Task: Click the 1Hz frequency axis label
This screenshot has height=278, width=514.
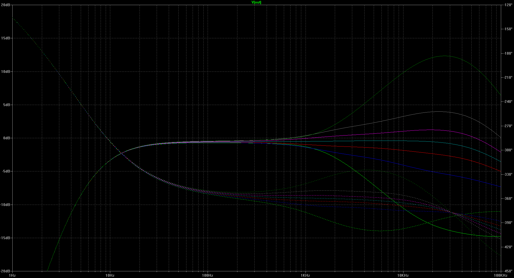Action: [x=12, y=275]
